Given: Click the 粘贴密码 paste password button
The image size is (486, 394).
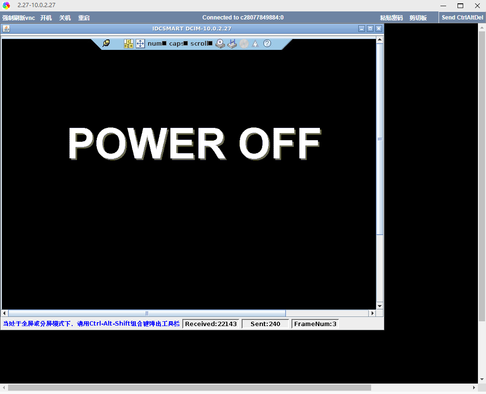Looking at the screenshot, I should pyautogui.click(x=391, y=18).
